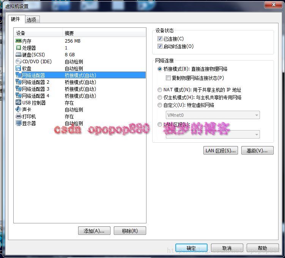
Task: Toggle 启动时连接(O) checkbox
Action: (x=160, y=46)
